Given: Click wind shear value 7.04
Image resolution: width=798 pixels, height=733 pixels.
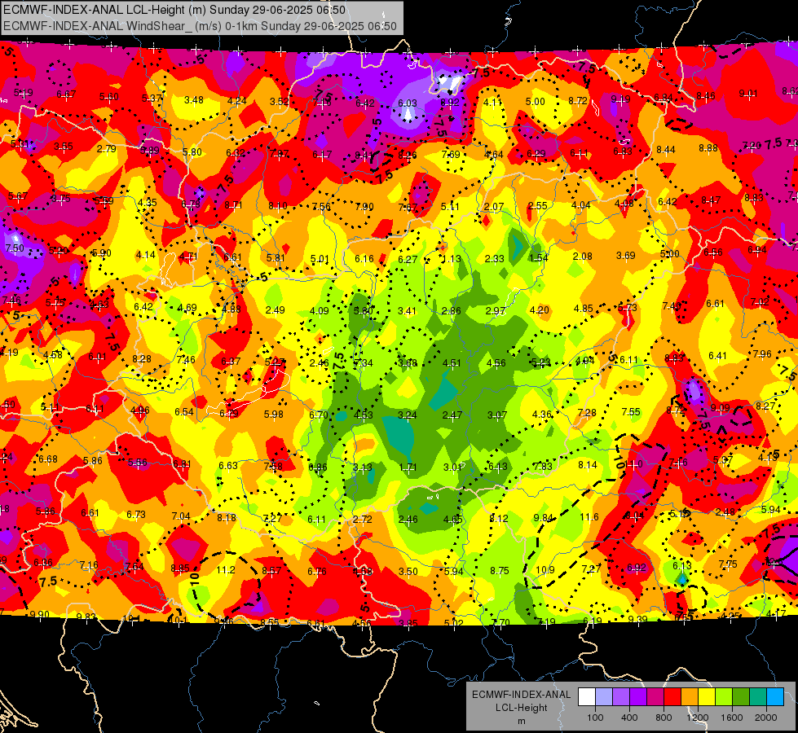Looking at the screenshot, I should pyautogui.click(x=181, y=516).
